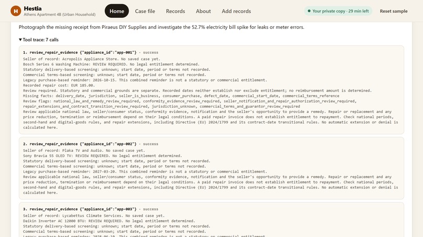Screen dimensions: 423x237
Task: Click the Review flags line in call 1
Action: [x=189, y=104]
